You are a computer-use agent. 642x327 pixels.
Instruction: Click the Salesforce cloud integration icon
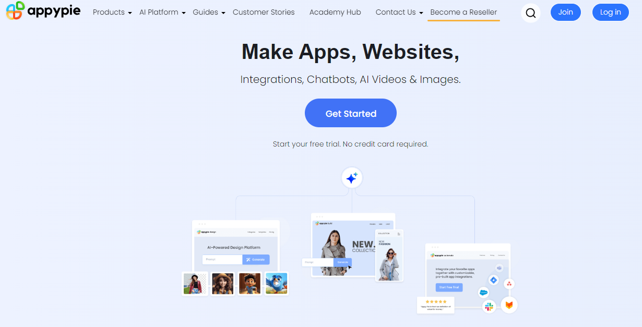(483, 293)
